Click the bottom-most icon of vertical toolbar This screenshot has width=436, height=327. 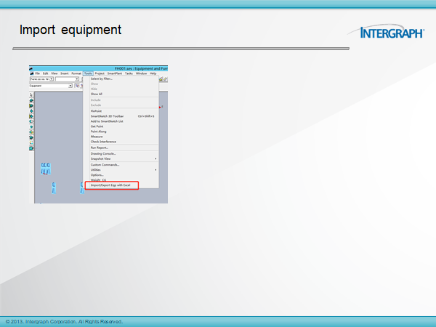click(31, 148)
